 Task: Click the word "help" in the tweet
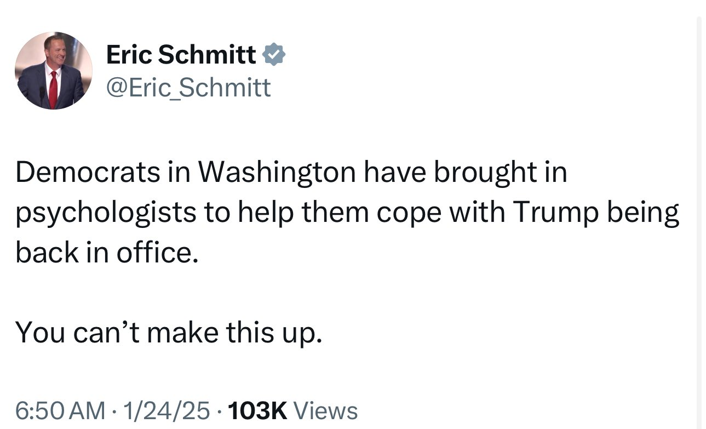(273, 213)
